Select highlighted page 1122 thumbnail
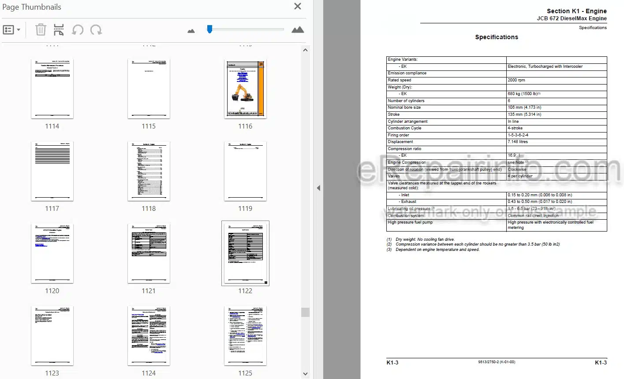This screenshot has height=379, width=624. click(245, 253)
